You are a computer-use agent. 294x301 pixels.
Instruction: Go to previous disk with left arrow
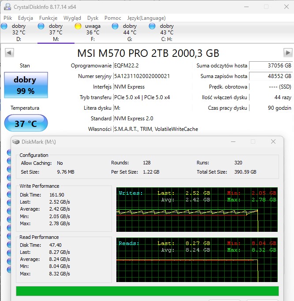(x=8, y=53)
